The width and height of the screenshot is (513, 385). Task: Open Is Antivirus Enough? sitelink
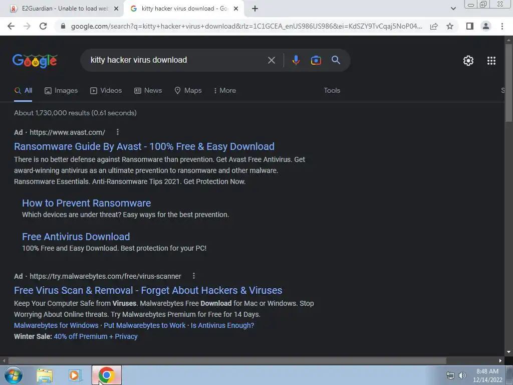coord(222,325)
